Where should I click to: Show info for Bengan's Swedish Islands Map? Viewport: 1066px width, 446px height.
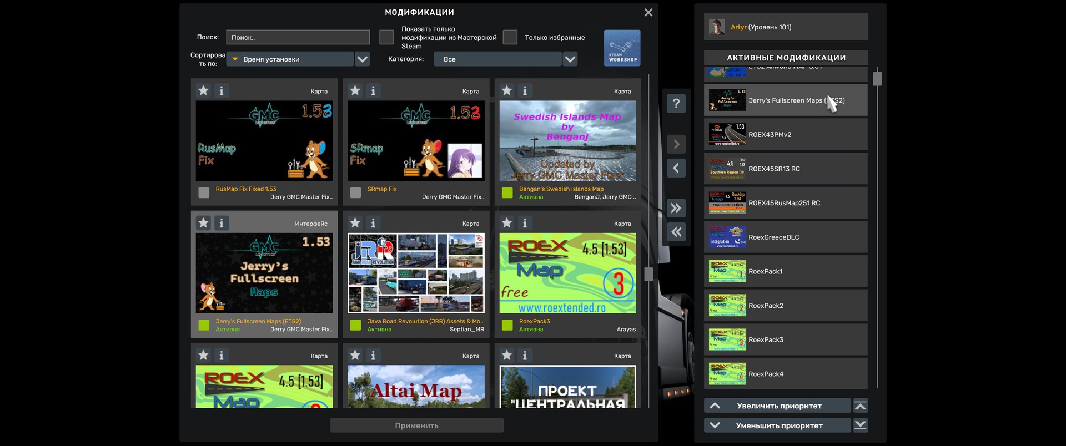(525, 90)
